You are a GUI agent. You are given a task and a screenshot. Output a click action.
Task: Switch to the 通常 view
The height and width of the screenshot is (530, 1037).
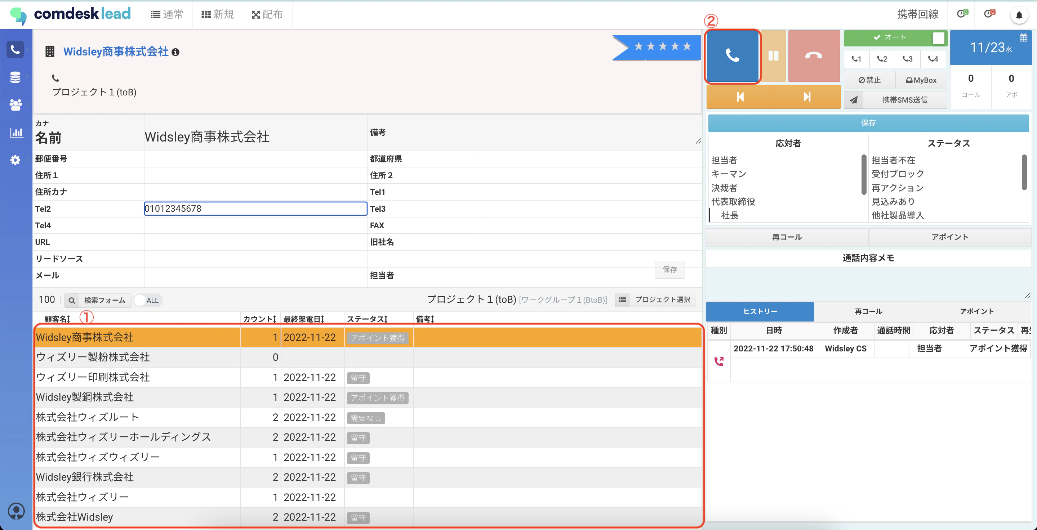click(167, 14)
